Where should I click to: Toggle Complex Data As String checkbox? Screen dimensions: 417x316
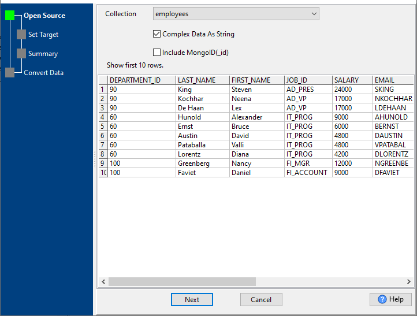(x=157, y=34)
